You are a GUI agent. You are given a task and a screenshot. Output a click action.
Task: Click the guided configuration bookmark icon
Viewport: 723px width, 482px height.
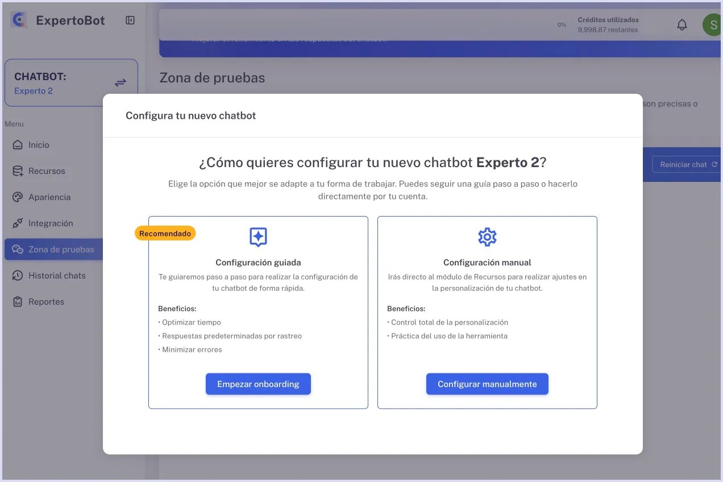click(x=258, y=237)
